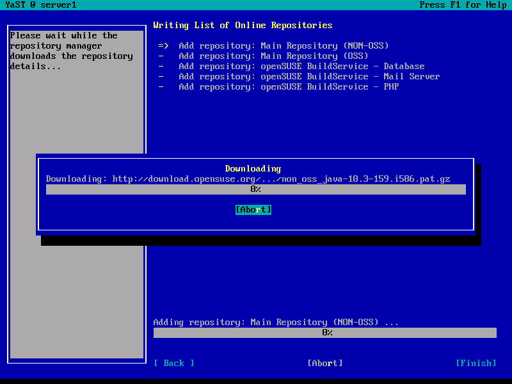Click the '=>' current step arrow marker
Image resolution: width=512 pixels, height=384 pixels.
point(164,45)
